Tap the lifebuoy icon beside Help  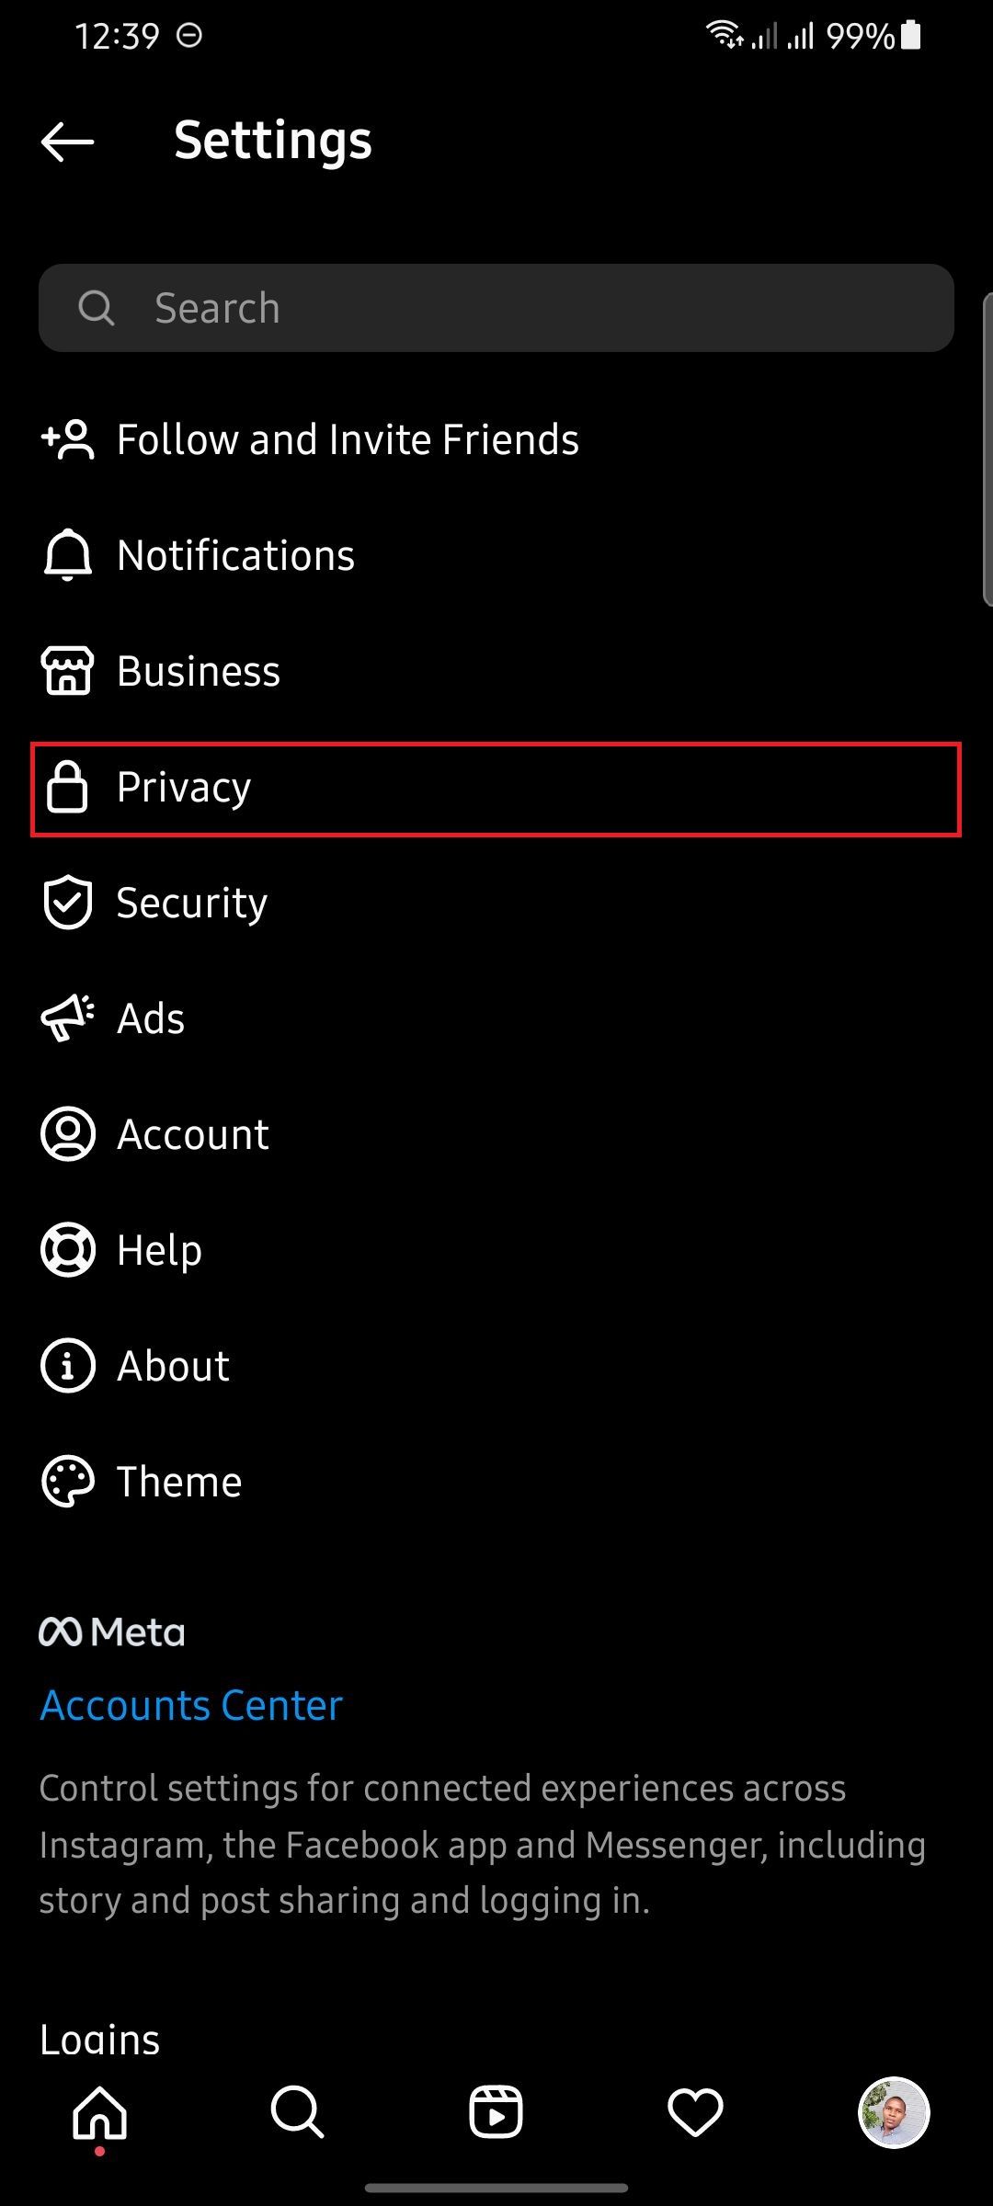pyautogui.click(x=67, y=1250)
